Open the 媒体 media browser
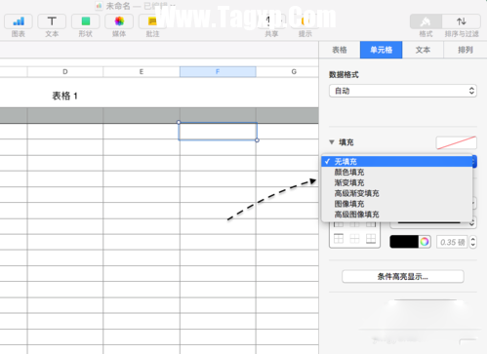Viewport: 488px width, 354px height. (x=119, y=21)
